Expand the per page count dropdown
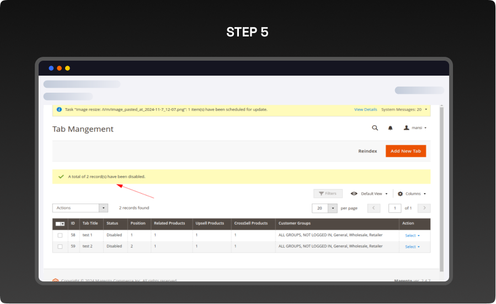Viewport: 496px width, 304px height. [x=332, y=208]
